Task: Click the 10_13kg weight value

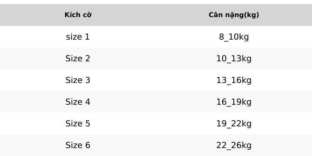Action: tap(234, 59)
